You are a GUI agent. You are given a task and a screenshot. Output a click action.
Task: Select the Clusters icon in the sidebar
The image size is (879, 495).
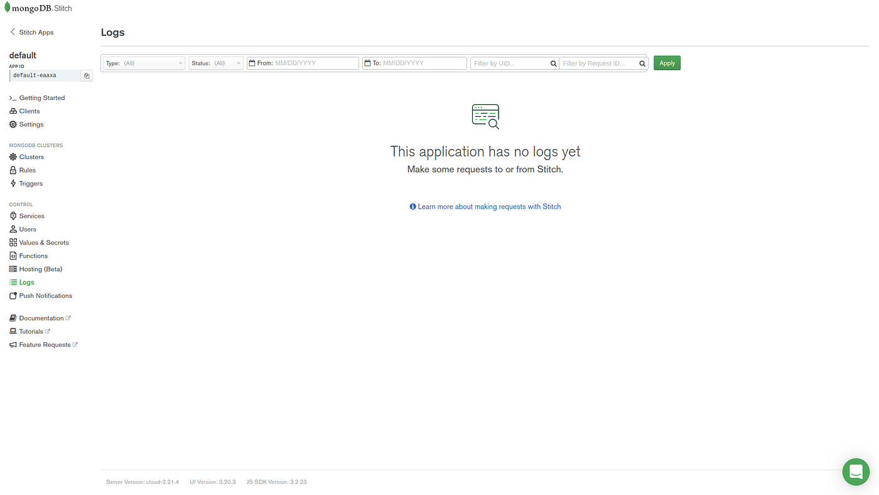click(12, 156)
